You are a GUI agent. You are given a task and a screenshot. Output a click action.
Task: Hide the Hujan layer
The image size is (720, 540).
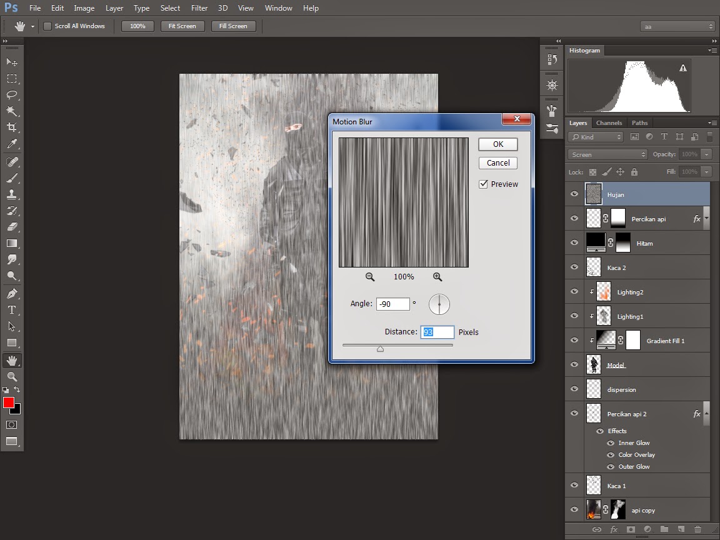(x=574, y=194)
